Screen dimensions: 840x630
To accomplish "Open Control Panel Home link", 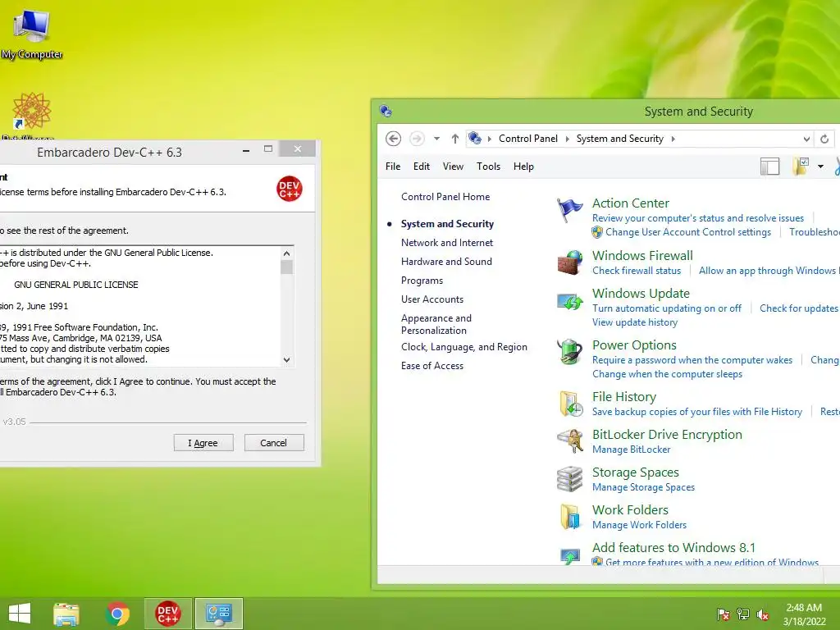I will (x=445, y=197).
